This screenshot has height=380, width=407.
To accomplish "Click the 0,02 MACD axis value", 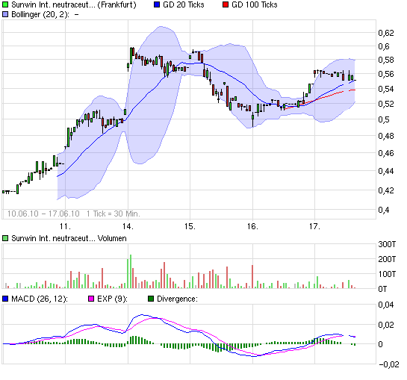I will coord(386,325).
